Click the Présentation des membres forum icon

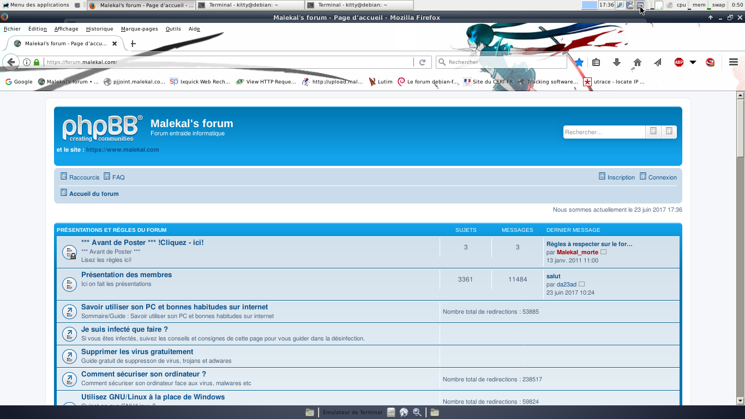(x=69, y=284)
